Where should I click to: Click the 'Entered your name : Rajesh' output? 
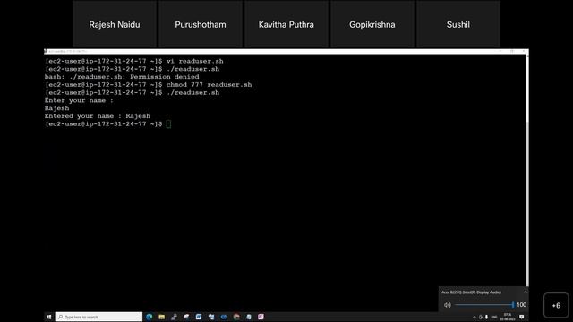[x=98, y=116]
